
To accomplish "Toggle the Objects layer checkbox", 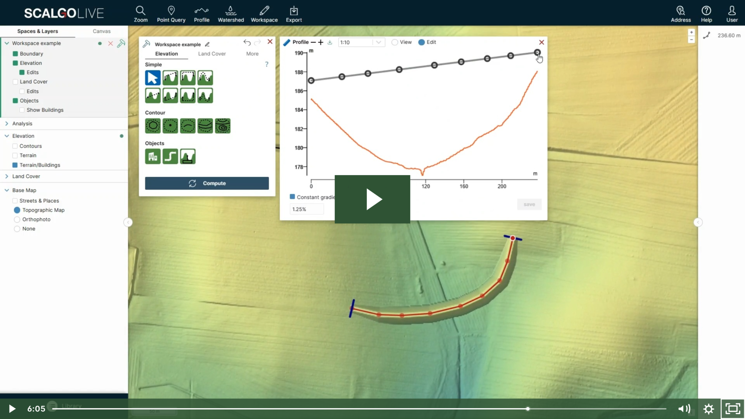I will (x=15, y=101).
